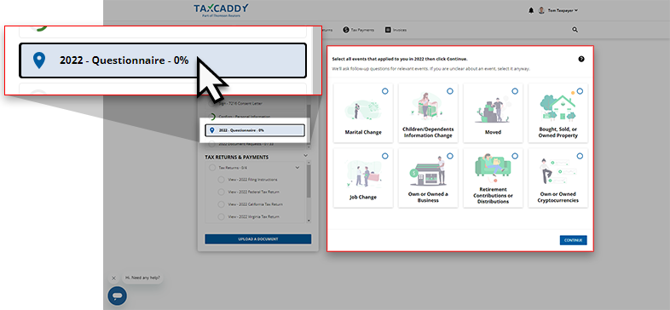This screenshot has height=310, width=670.
Task: Collapse the Tax Returns & Payments section
Action: pos(305,156)
